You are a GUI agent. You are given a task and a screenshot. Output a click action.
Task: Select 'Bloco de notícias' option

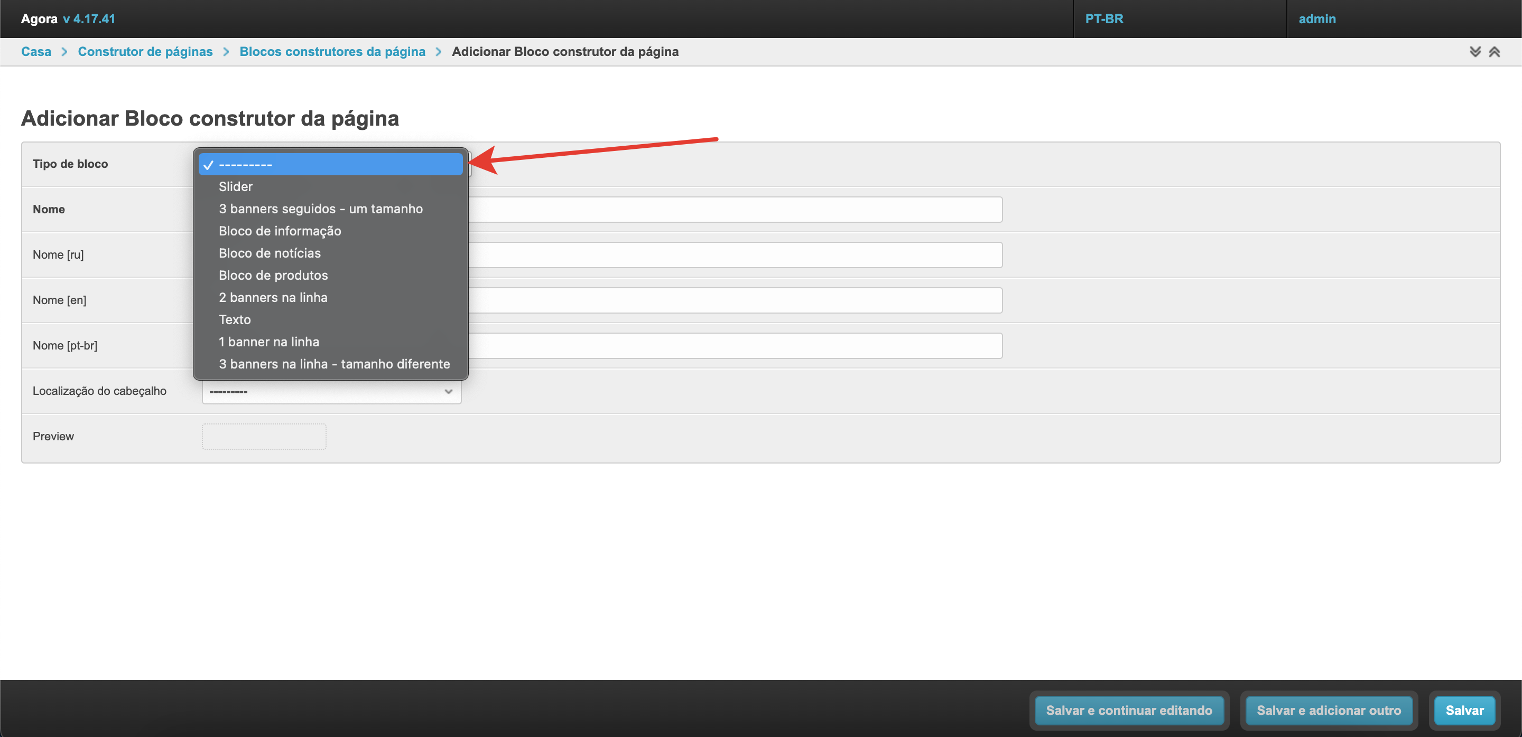tap(270, 253)
